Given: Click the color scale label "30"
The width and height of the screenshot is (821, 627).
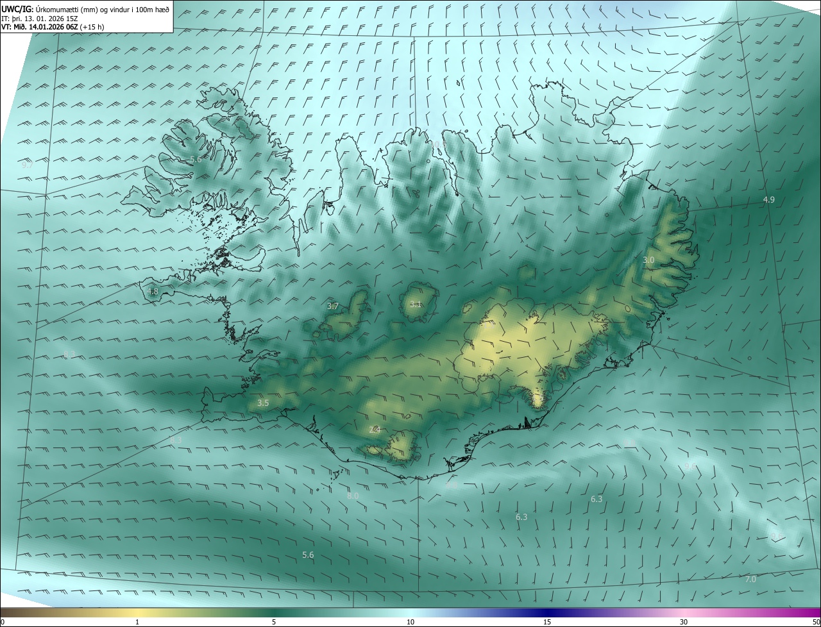Looking at the screenshot, I should pyautogui.click(x=684, y=622).
